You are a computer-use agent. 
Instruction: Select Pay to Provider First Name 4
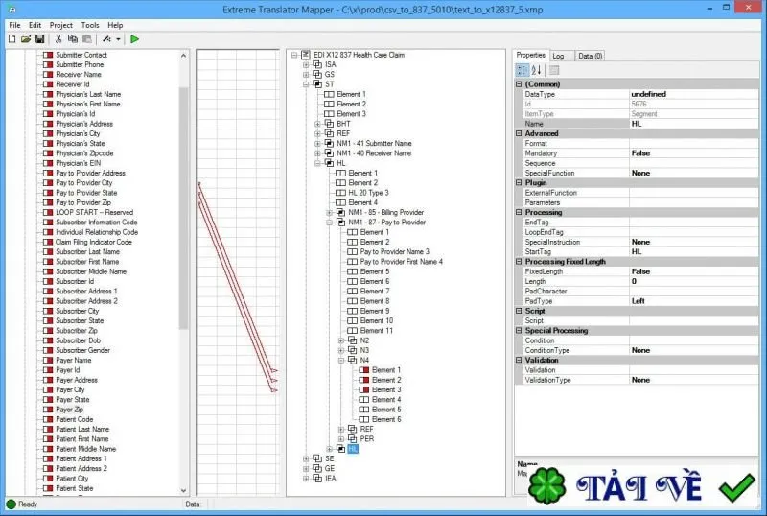(401, 262)
